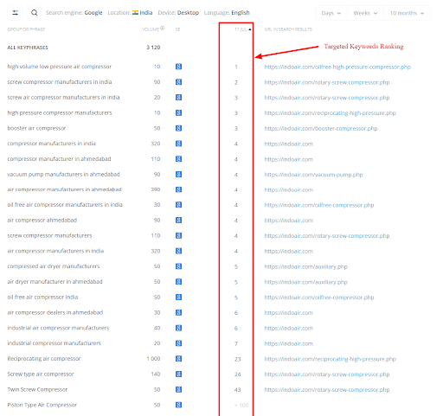Click Google icon for air compressor ahmedabad

click(x=178, y=221)
